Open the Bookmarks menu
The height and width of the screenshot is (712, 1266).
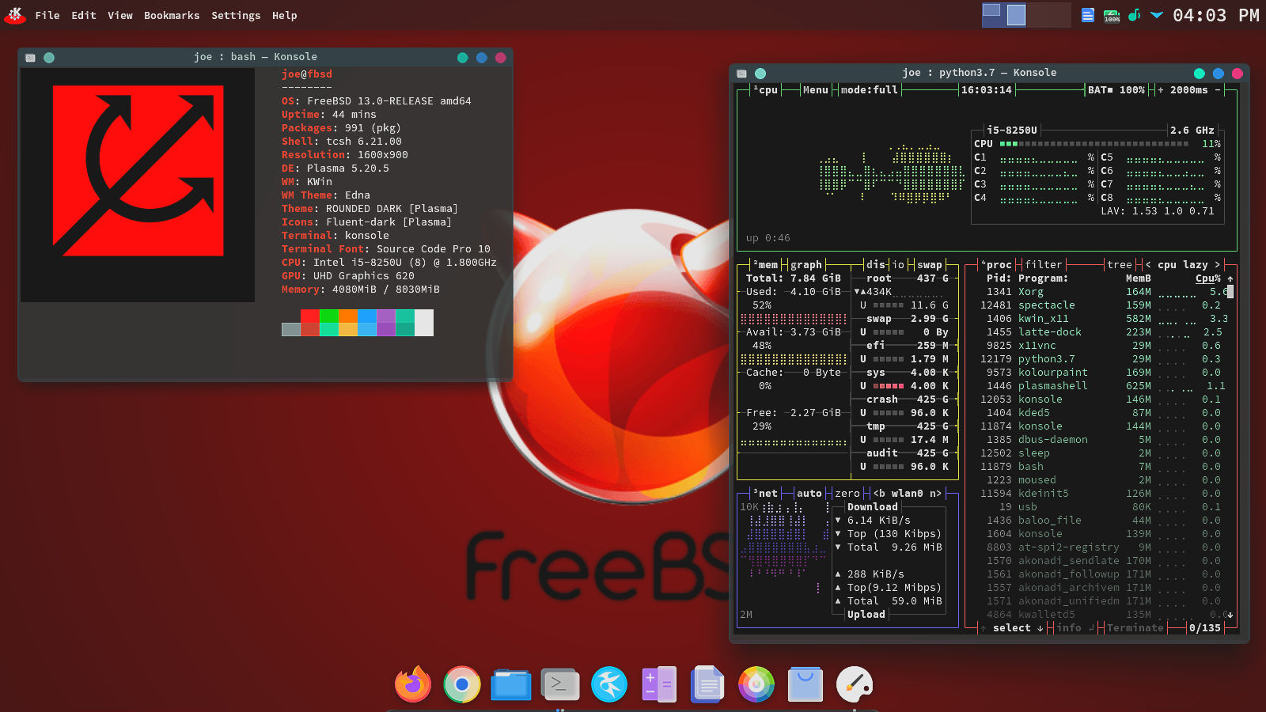[x=172, y=15]
